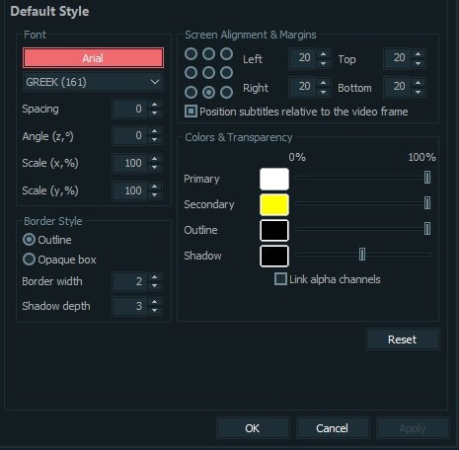Viewport: 459px width, 450px height.
Task: Select top-left screen alignment radio button
Action: pyautogui.click(x=191, y=53)
